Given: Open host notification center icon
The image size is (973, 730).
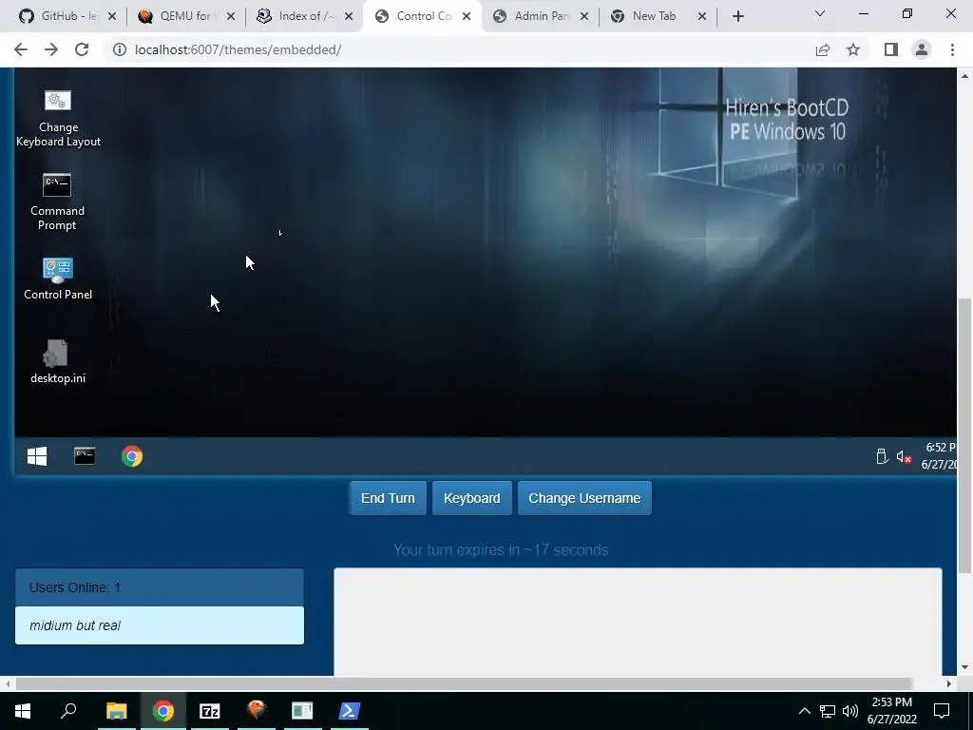Looking at the screenshot, I should tap(942, 711).
